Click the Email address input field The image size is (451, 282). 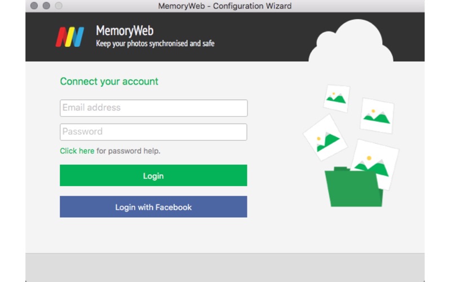[153, 108]
